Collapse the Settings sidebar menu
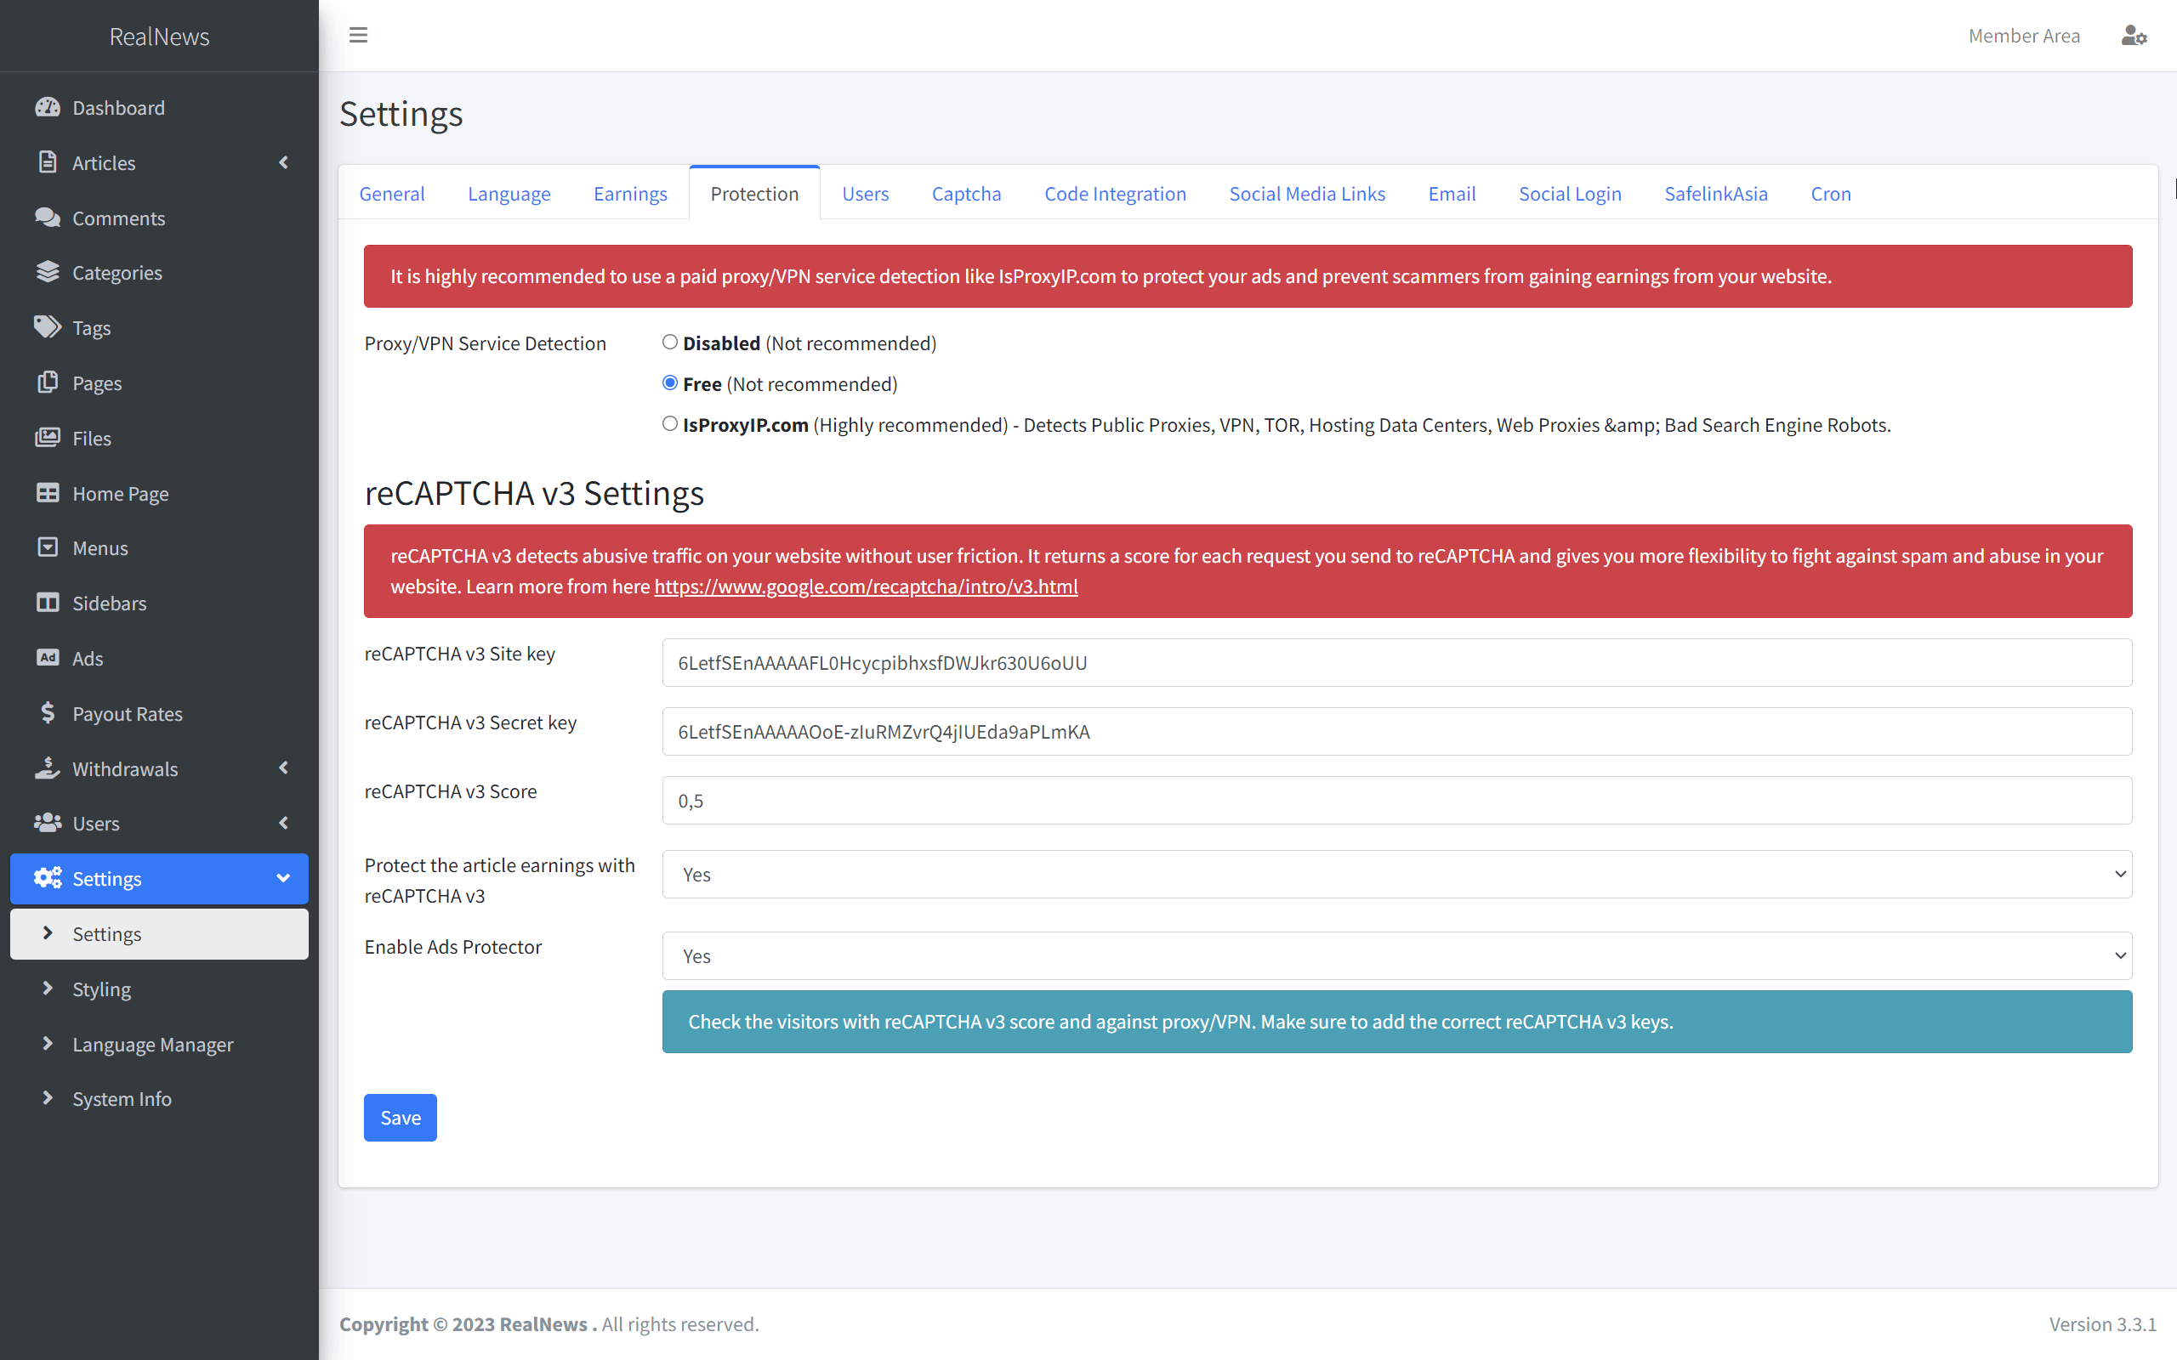2177x1360 pixels. pos(283,879)
